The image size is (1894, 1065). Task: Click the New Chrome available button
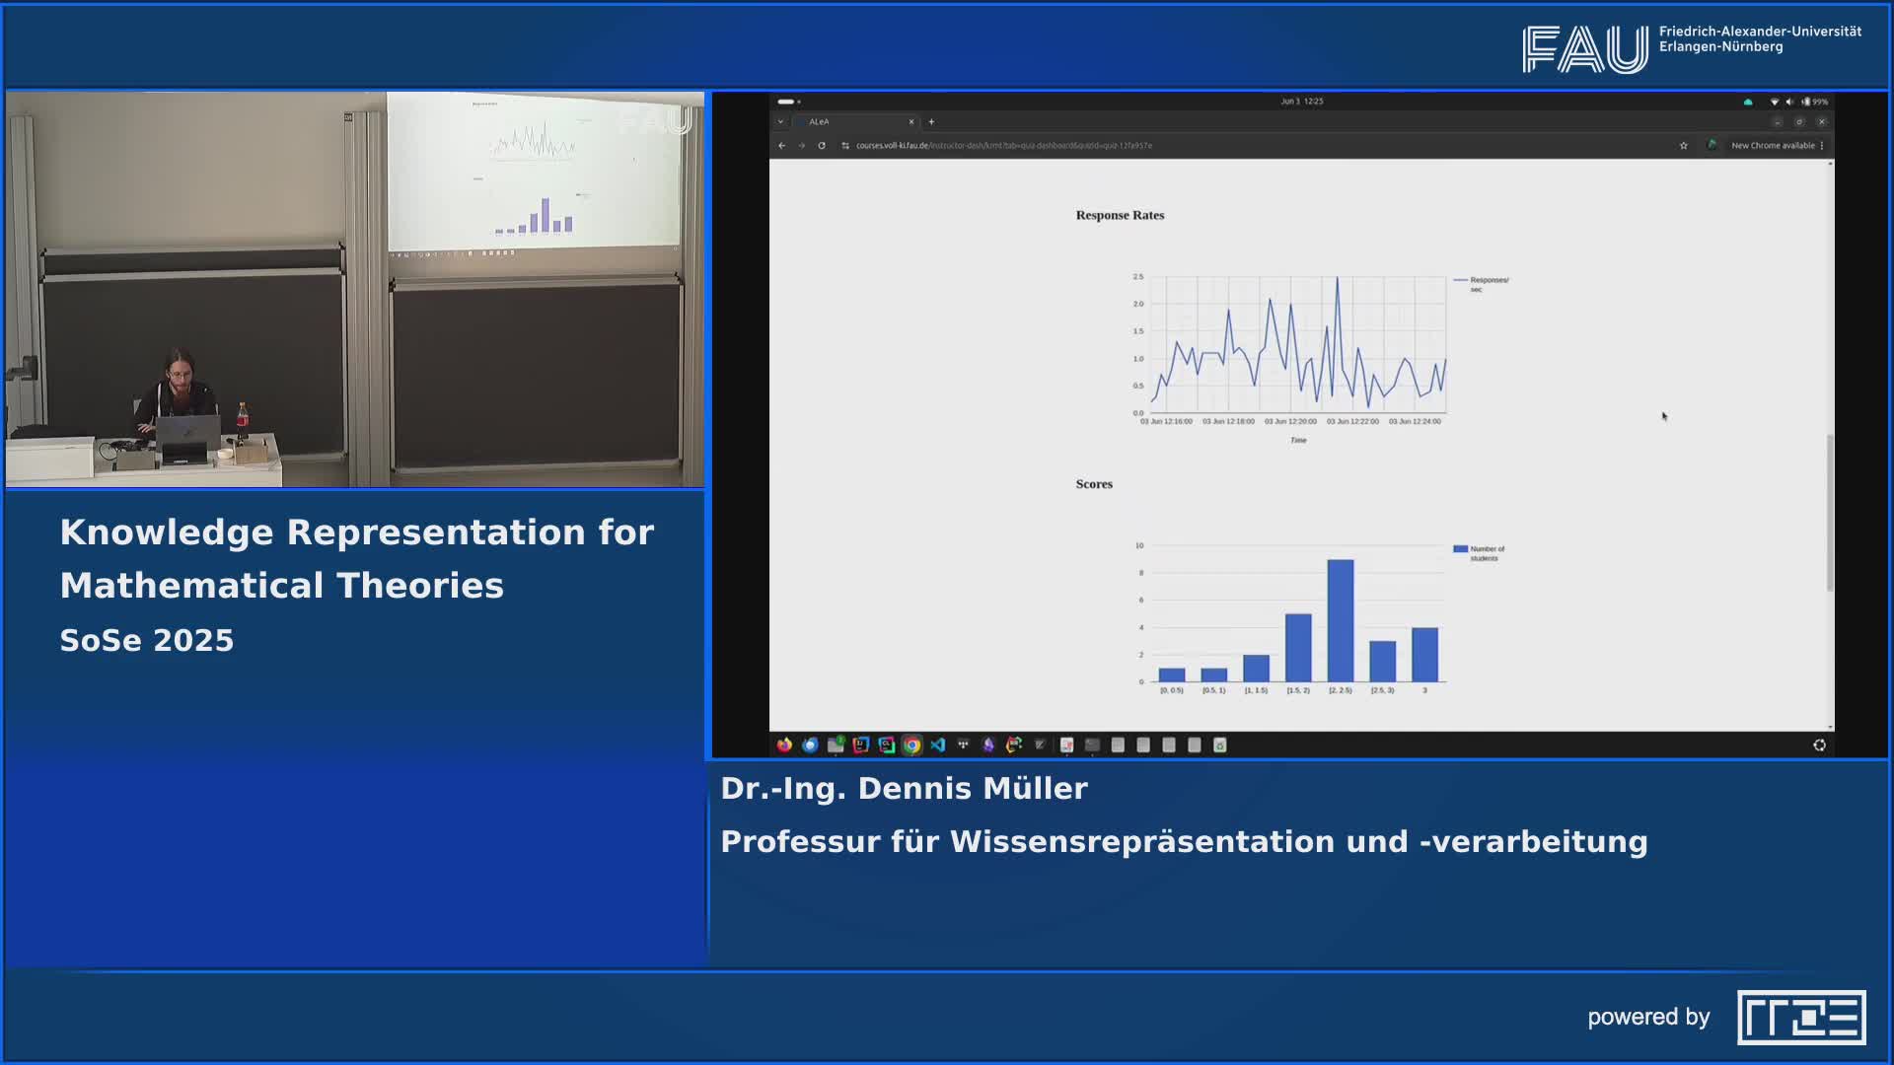1772,146
